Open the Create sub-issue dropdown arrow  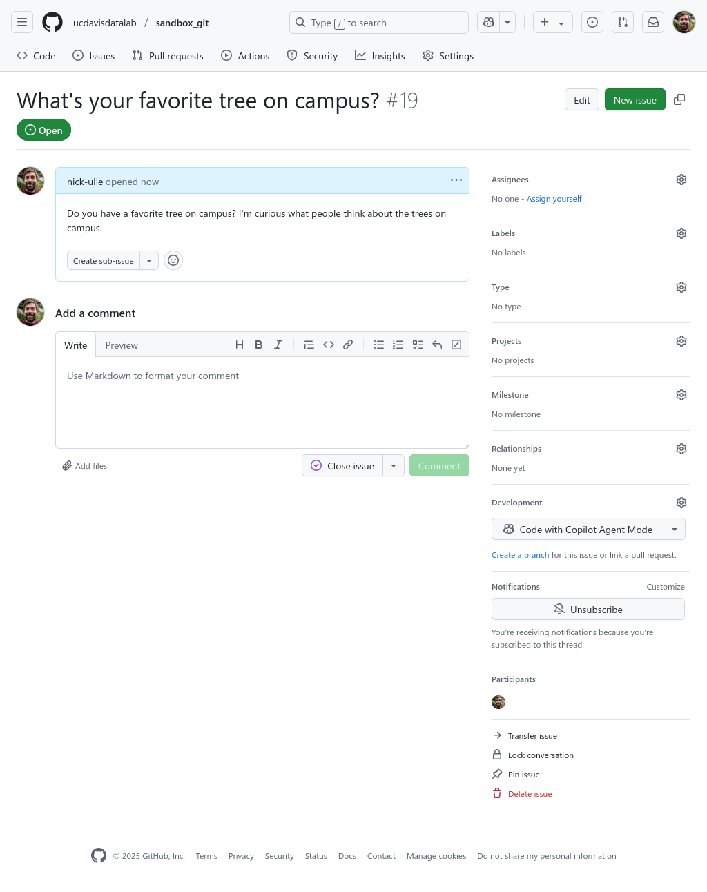click(149, 261)
